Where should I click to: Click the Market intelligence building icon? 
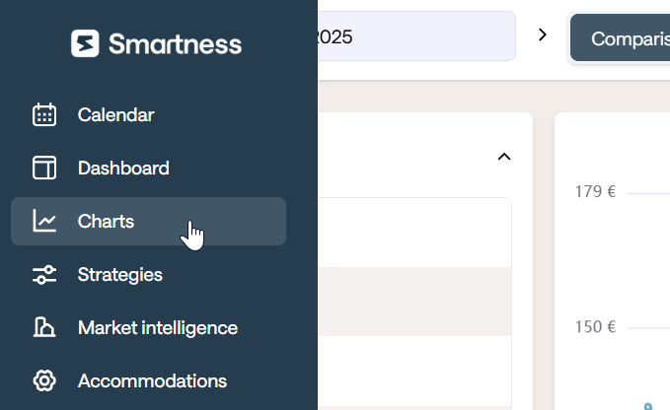tap(44, 327)
